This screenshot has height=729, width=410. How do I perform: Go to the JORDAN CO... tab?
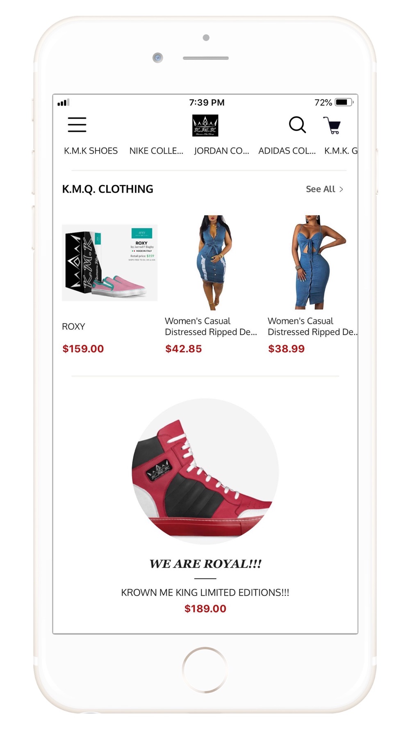tap(221, 150)
